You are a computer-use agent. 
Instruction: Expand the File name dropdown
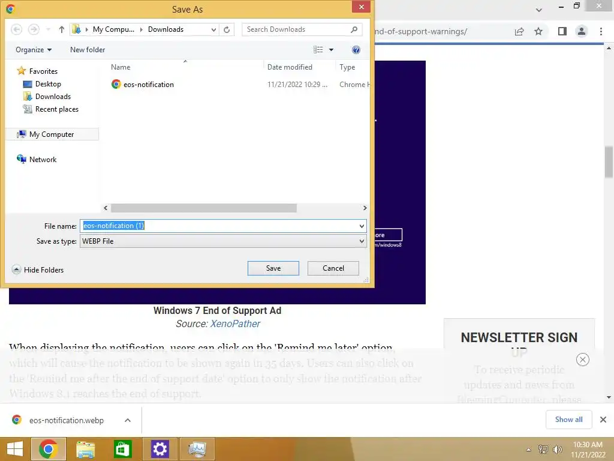click(x=362, y=226)
